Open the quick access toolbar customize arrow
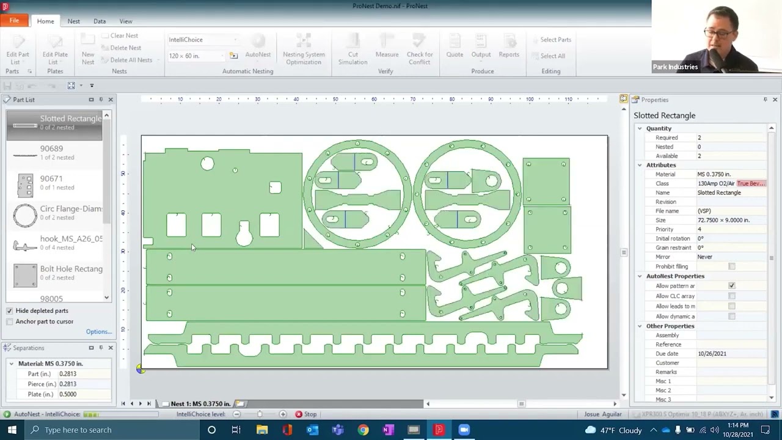Viewport: 782px width, 440px height. (x=92, y=86)
